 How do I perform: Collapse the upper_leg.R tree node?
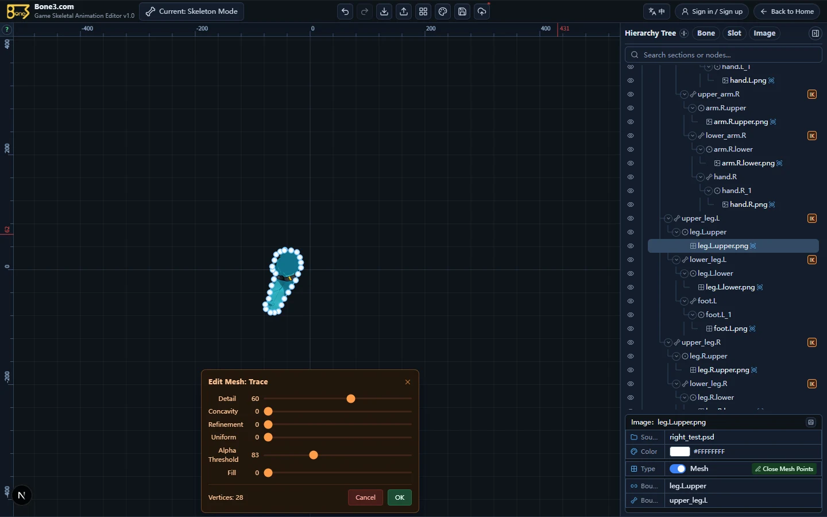[x=668, y=342]
